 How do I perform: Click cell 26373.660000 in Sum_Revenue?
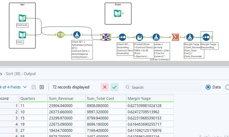pos(67,112)
